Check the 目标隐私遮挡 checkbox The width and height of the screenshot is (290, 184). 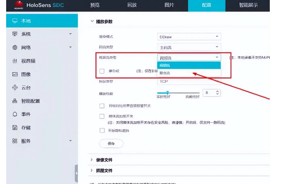[102, 131]
